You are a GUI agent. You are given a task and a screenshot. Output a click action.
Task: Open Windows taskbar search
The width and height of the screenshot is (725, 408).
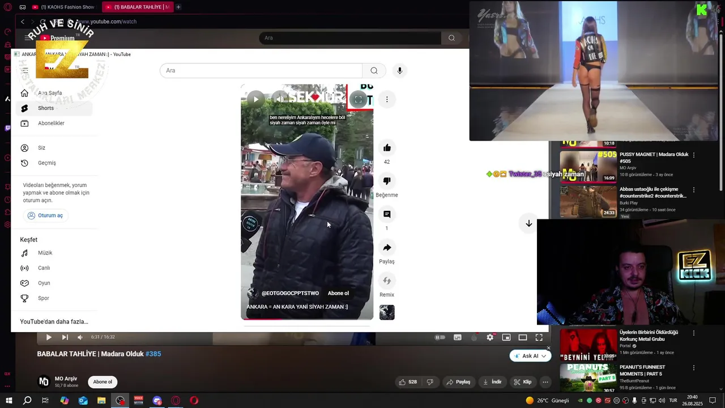pyautogui.click(x=27, y=401)
